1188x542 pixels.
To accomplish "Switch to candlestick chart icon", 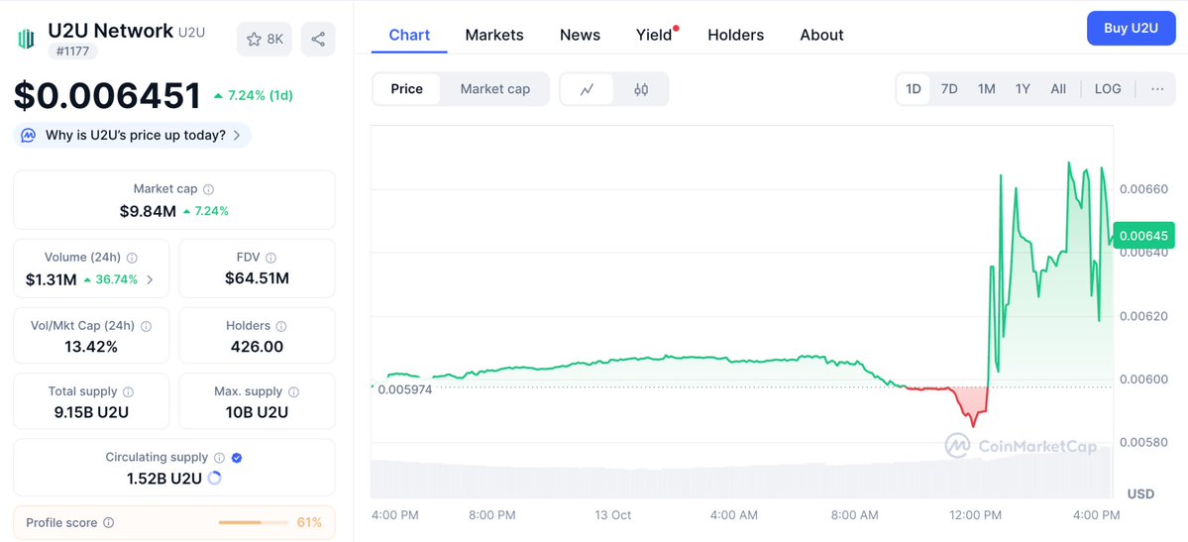I will tap(641, 89).
